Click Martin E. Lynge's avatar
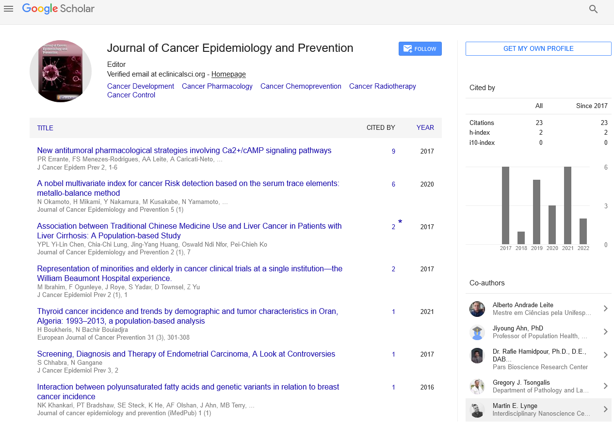The height and width of the screenshot is (422, 614). 477,410
